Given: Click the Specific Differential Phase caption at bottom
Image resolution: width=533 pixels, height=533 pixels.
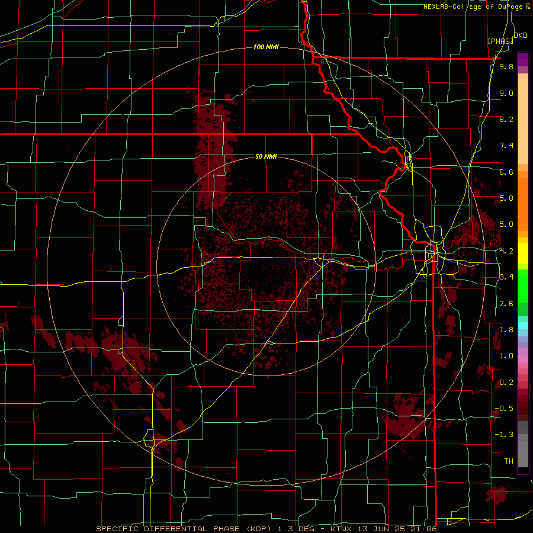Looking at the screenshot, I should point(266,529).
